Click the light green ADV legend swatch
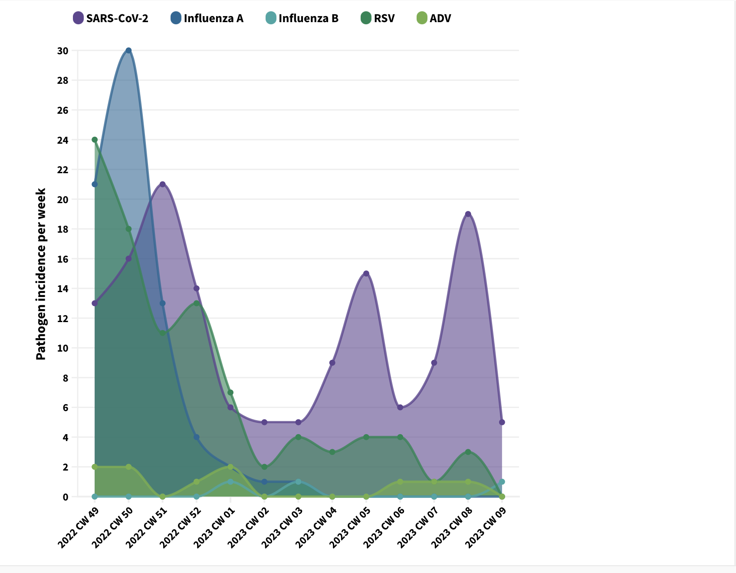736x573 pixels. click(x=422, y=18)
